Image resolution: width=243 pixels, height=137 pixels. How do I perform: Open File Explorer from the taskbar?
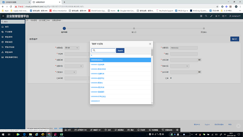[30, 134]
